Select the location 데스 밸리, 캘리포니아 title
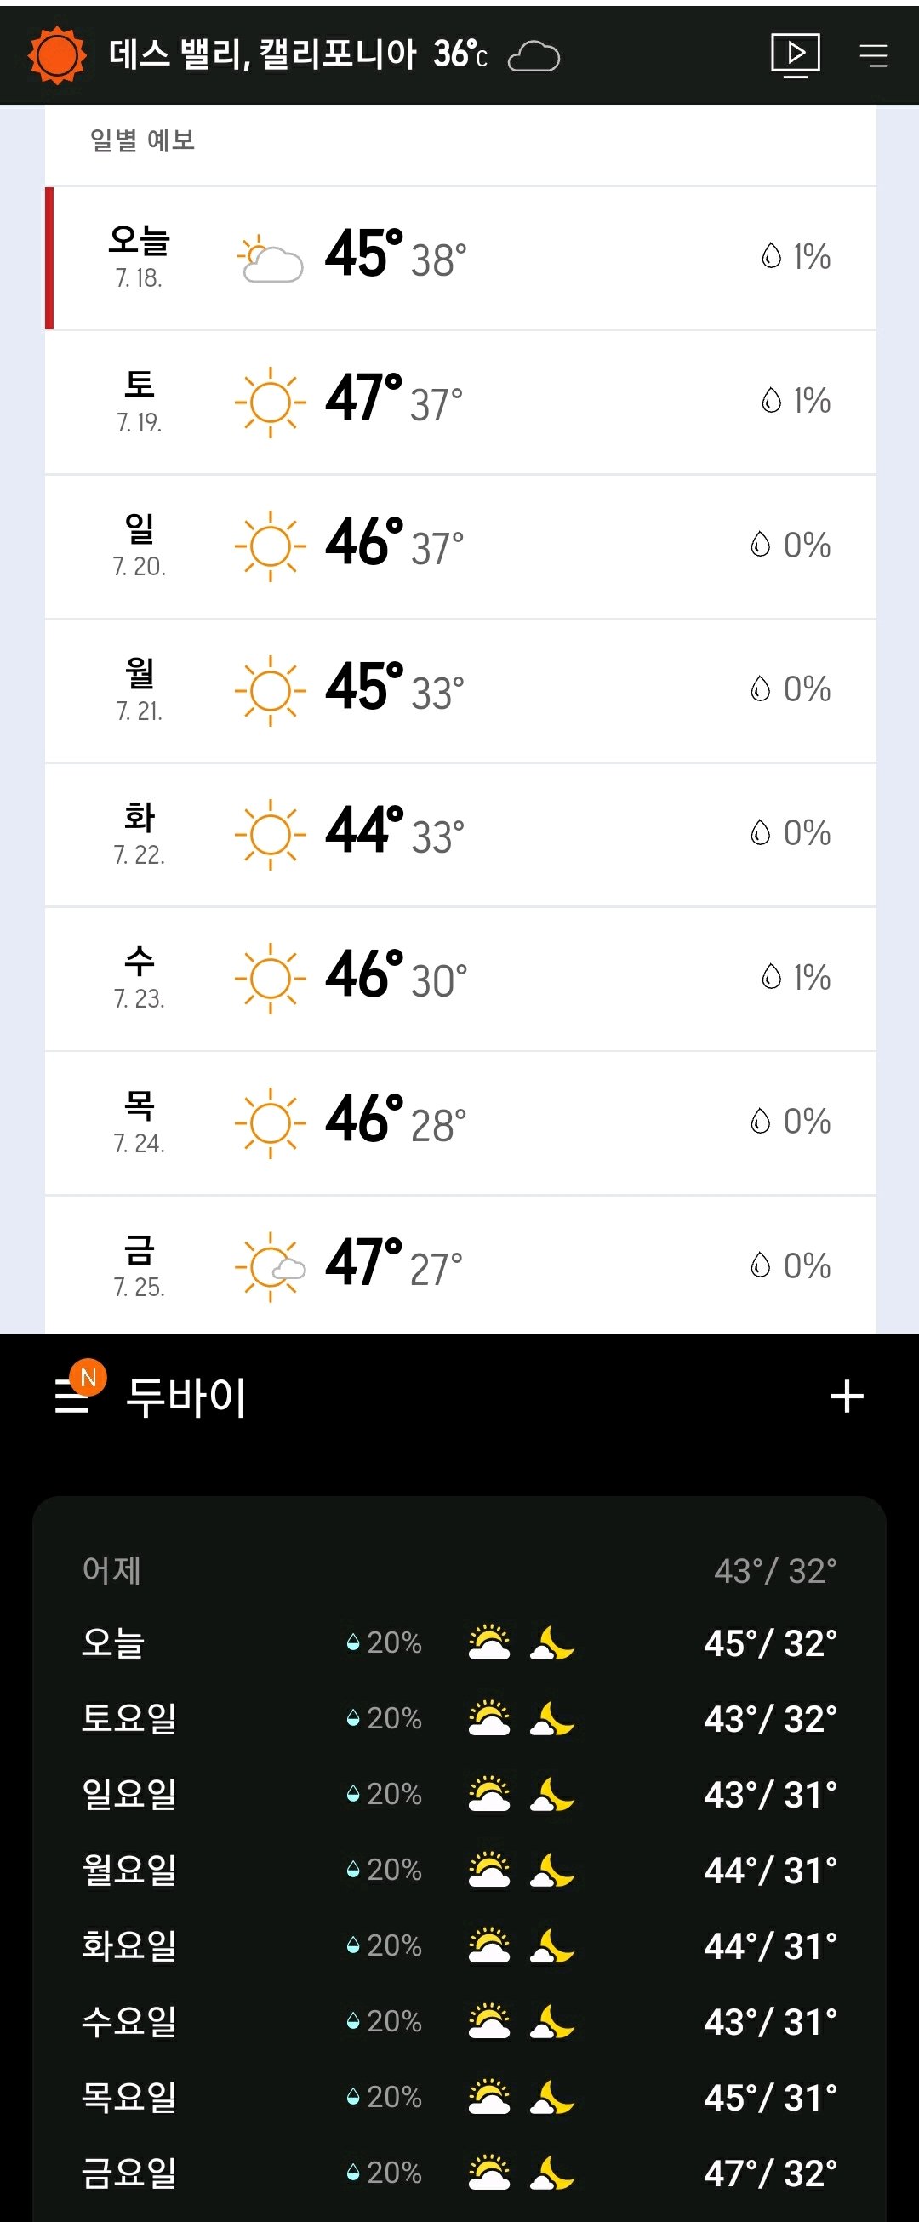 [x=262, y=54]
